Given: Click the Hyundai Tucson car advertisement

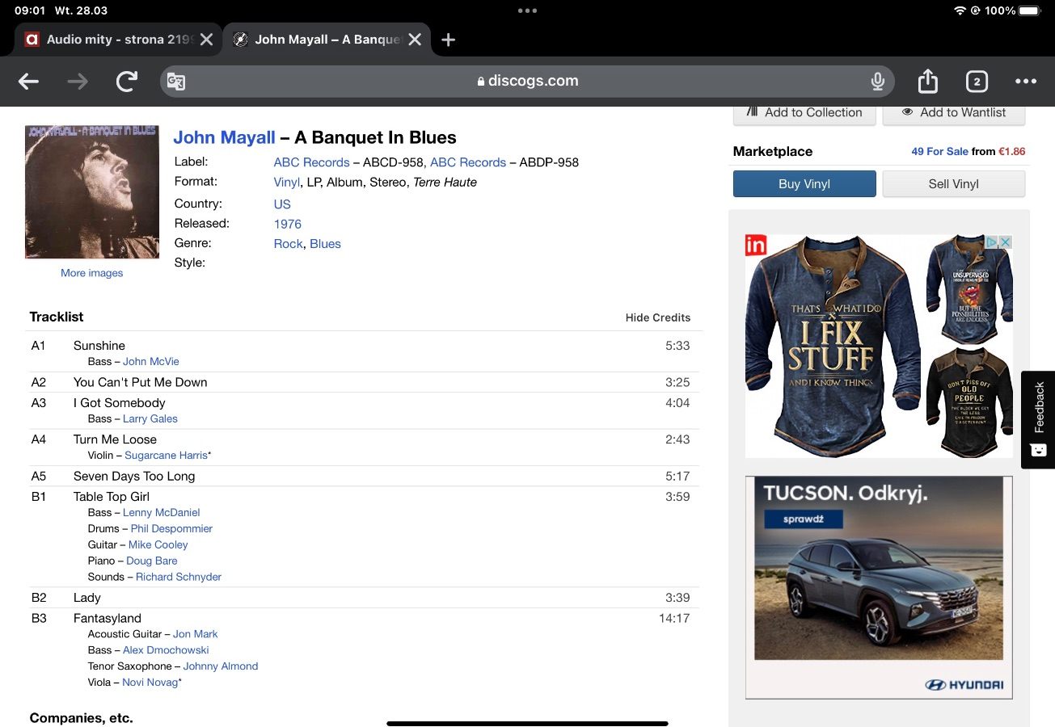Looking at the screenshot, I should (879, 587).
